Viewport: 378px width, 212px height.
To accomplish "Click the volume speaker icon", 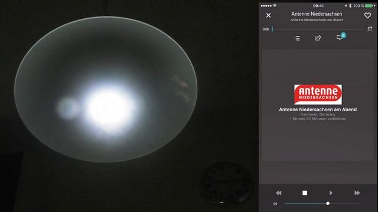I will [x=275, y=204].
